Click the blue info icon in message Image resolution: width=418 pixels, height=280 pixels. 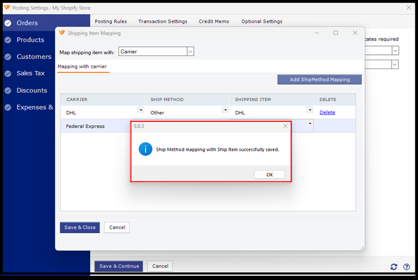click(145, 149)
